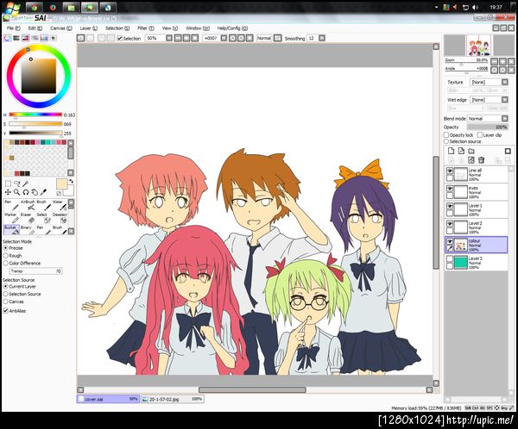Select the magic wand tool
This screenshot has width=518, height=429.
point(26,183)
